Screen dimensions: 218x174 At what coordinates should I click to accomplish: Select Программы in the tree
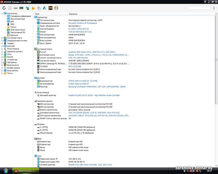tap(12, 63)
